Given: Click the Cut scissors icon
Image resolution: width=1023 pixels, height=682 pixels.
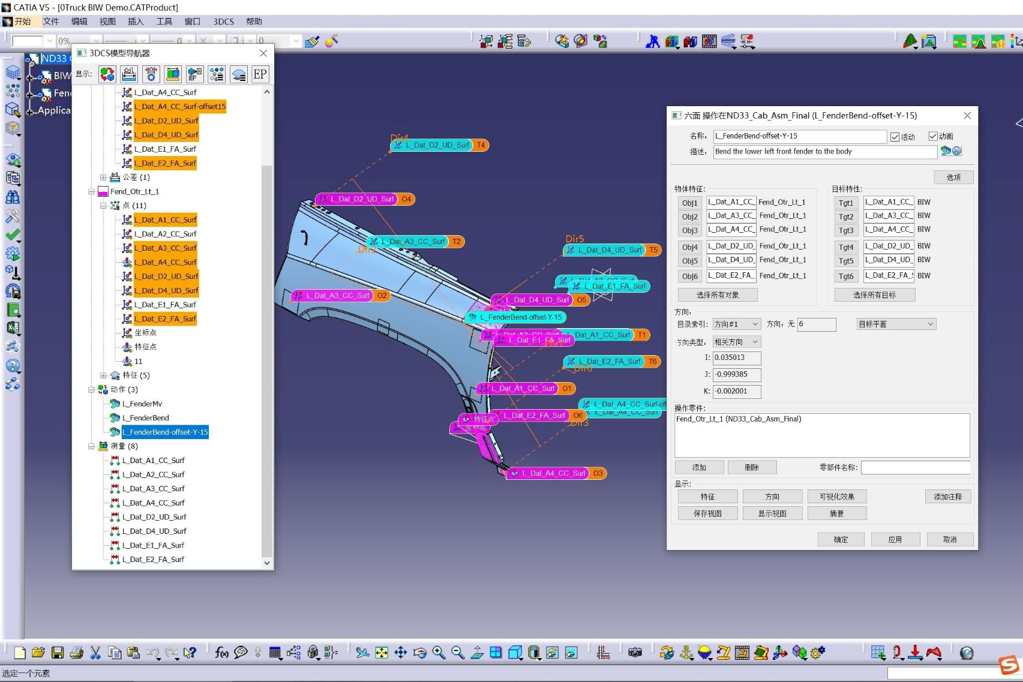Looking at the screenshot, I should coord(95,653).
